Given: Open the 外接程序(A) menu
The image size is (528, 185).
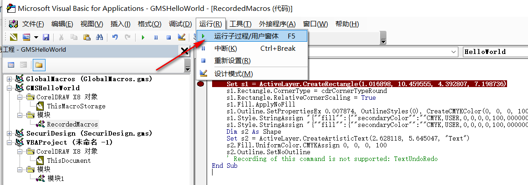Looking at the screenshot, I should pos(277,24).
